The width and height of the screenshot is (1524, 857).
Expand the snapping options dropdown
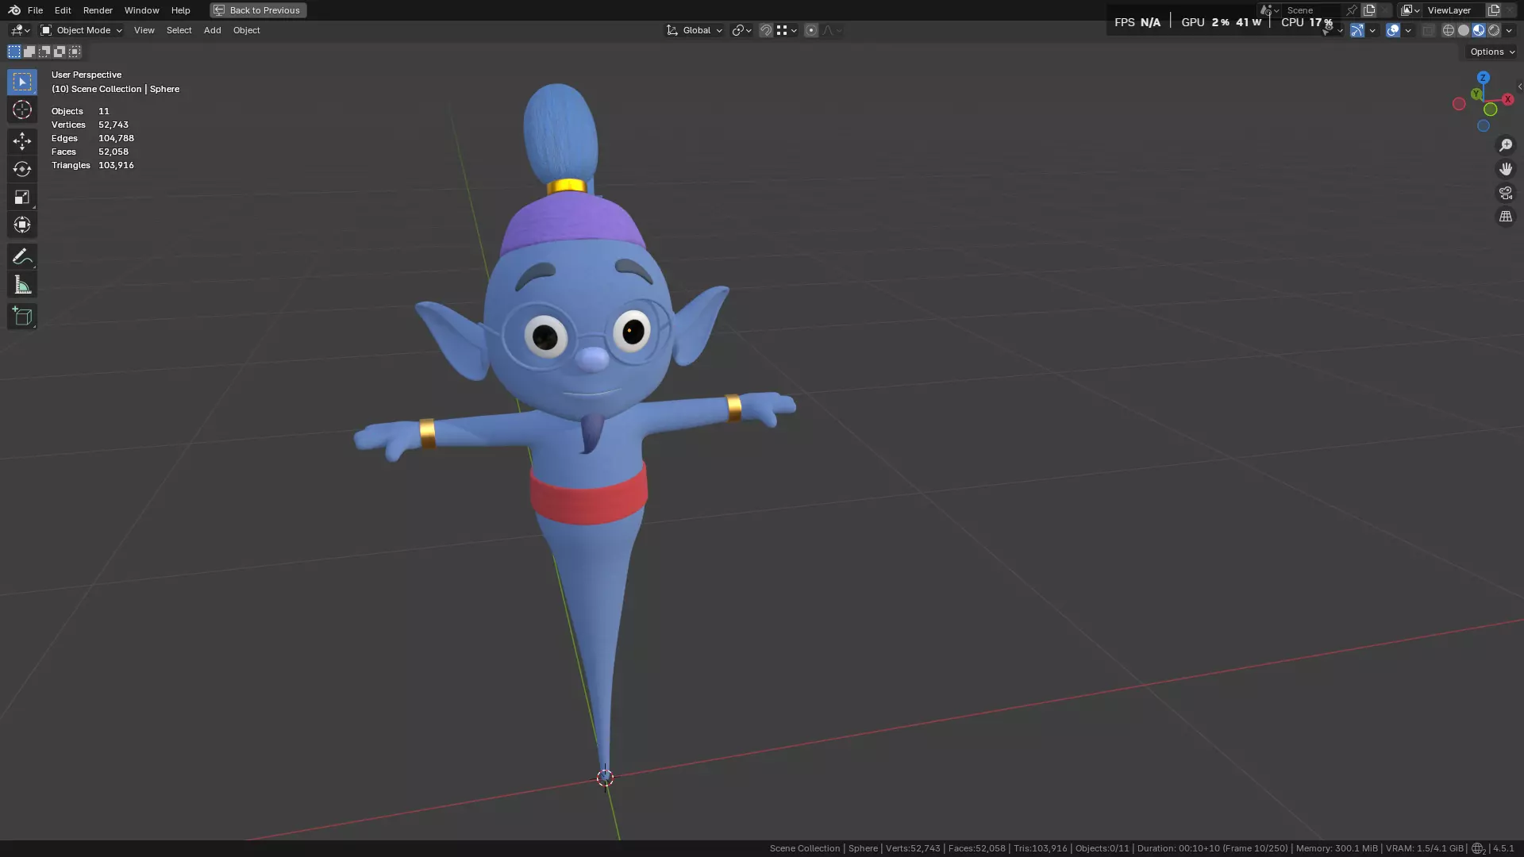click(786, 30)
